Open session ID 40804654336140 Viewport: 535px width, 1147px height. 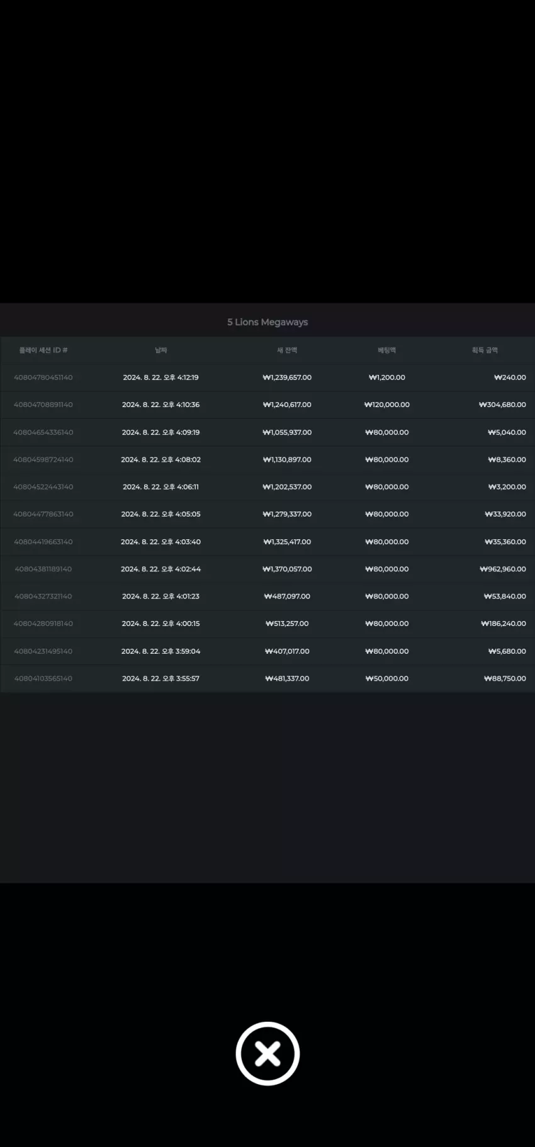click(43, 432)
